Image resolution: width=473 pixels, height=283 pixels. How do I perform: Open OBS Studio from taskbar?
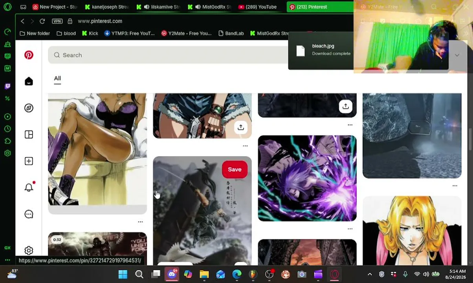(x=269, y=274)
